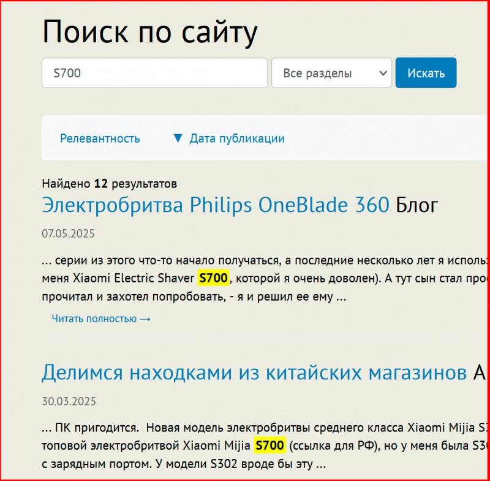This screenshot has height=481, width=490.
Task: Click highlighted S700 in the Xiaomi Mijia snippet
Action: coord(269,445)
